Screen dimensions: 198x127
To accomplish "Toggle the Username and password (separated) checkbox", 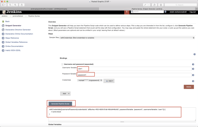I will [62, 64].
